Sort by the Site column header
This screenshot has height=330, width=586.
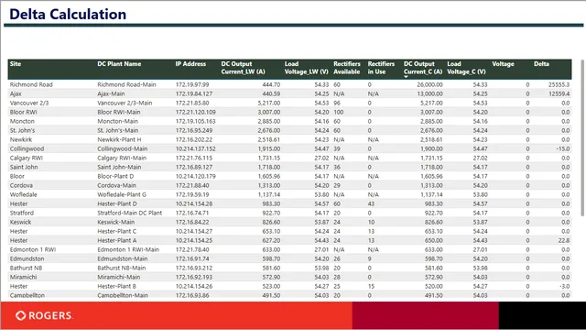click(x=16, y=64)
